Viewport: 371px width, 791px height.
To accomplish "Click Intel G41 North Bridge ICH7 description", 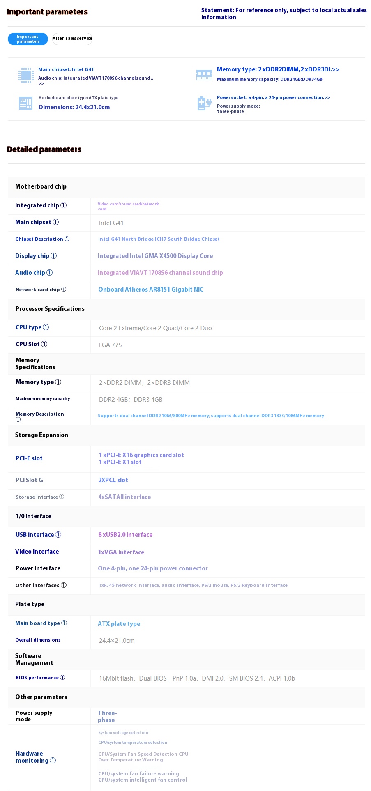I will 159,239.
